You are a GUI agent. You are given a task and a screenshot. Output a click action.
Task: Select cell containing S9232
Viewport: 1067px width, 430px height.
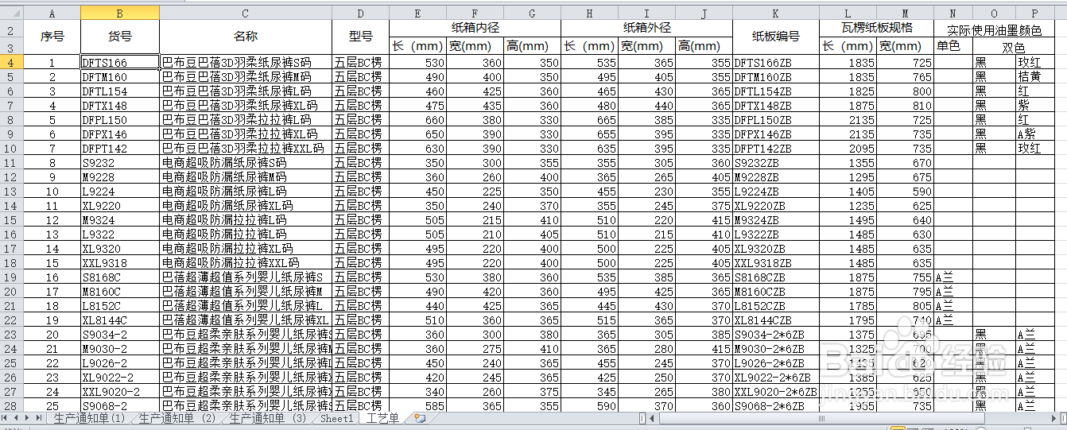coord(120,162)
